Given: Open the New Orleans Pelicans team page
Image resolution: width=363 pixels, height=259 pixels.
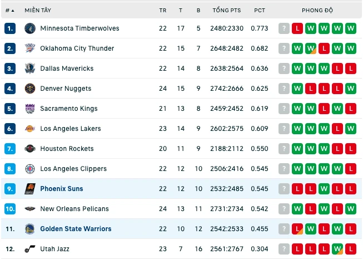Looking at the screenshot, I should pos(74,209).
